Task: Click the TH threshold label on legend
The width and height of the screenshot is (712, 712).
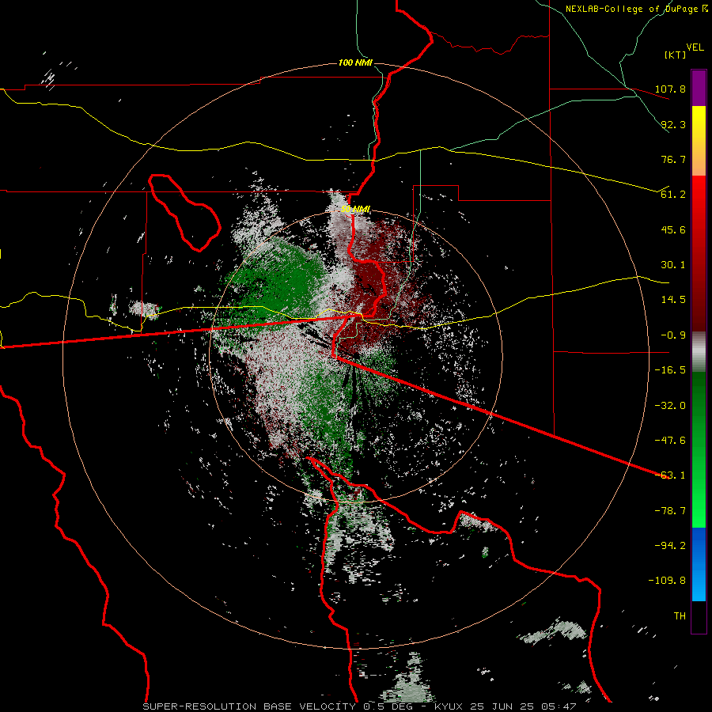Action: (680, 616)
